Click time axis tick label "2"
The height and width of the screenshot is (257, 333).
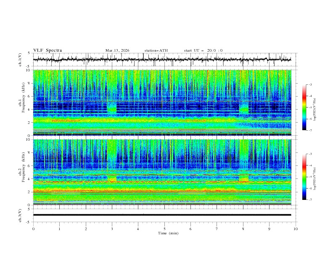coord(86,229)
